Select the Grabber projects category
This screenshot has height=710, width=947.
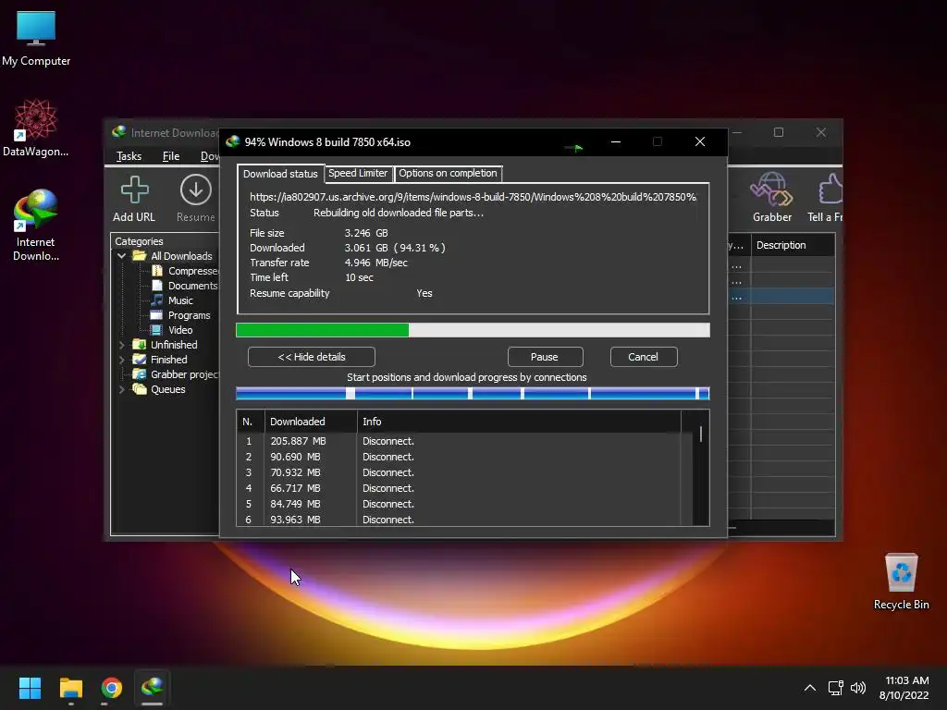tap(176, 374)
